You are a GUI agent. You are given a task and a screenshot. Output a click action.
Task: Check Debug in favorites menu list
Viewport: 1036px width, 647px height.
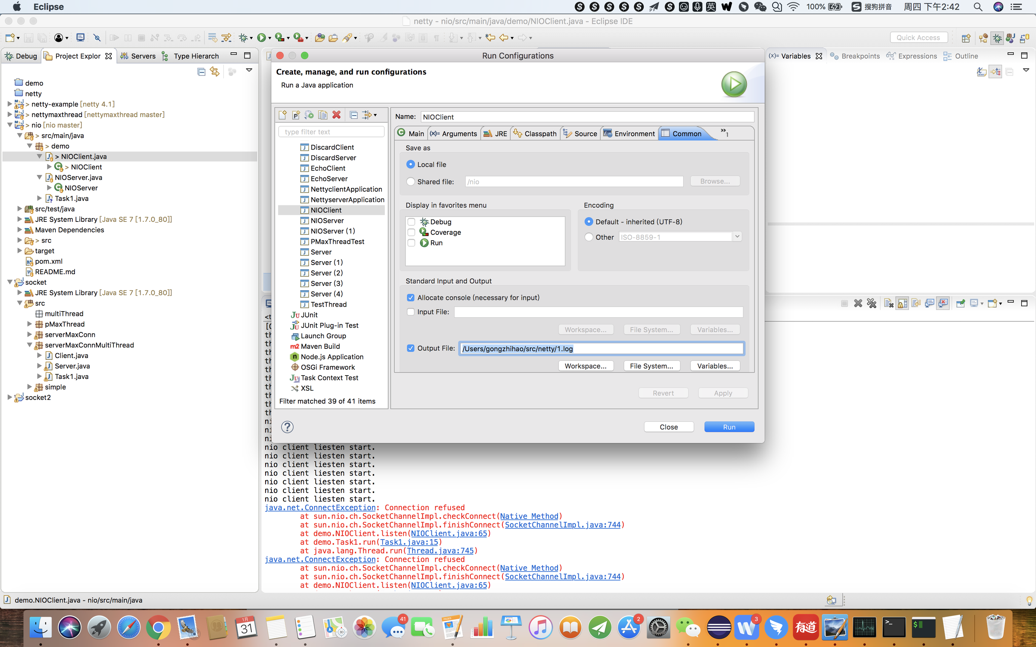[x=412, y=222]
